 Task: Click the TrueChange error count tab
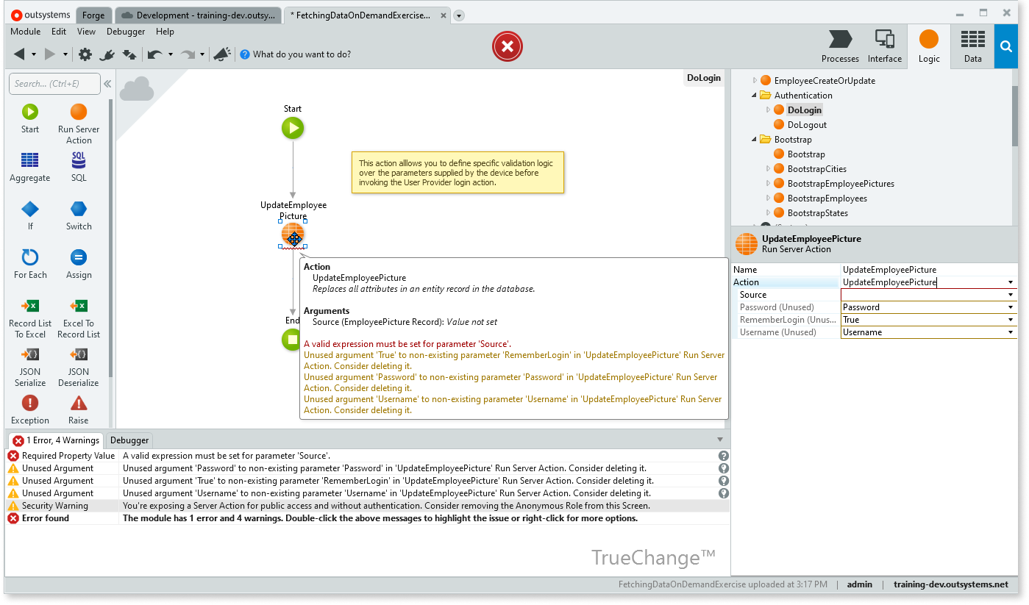pyautogui.click(x=57, y=440)
